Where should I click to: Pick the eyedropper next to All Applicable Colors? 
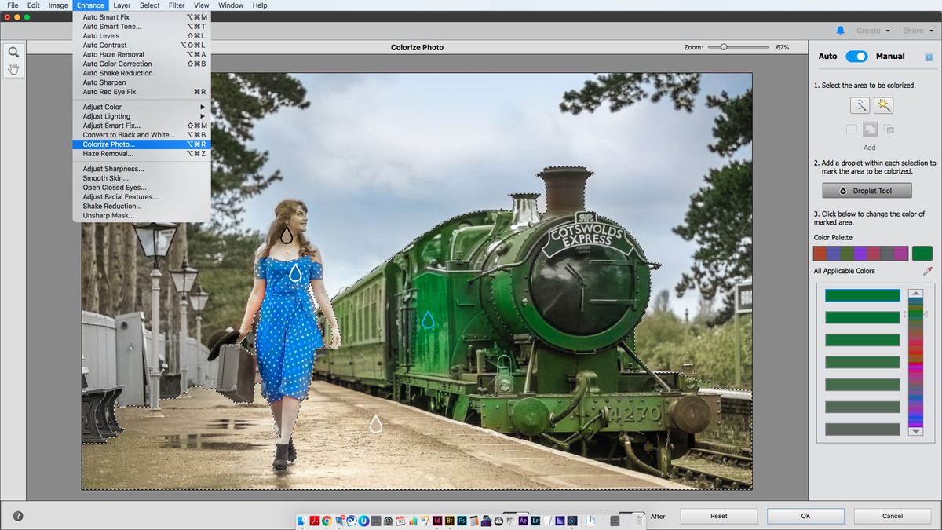tap(928, 270)
